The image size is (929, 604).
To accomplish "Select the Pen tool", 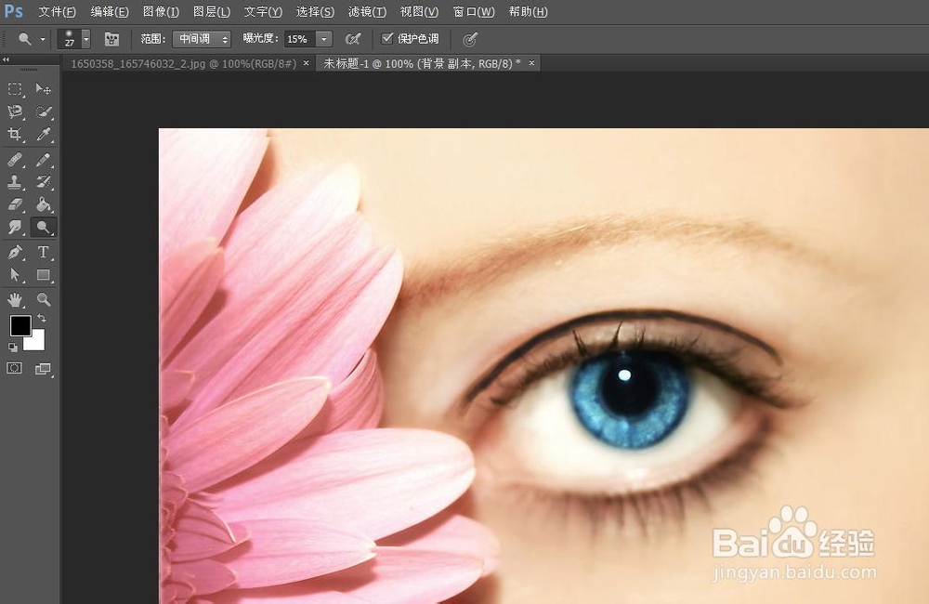I will pyautogui.click(x=15, y=252).
